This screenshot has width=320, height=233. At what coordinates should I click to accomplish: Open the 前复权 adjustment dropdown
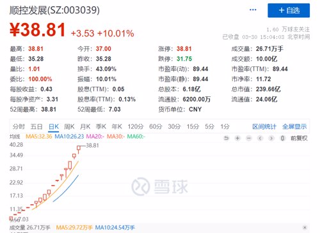point(299,139)
